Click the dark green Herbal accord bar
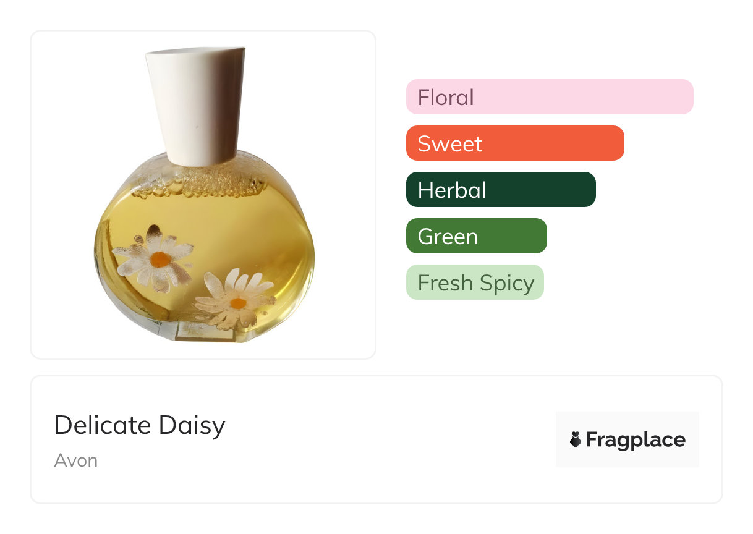The height and width of the screenshot is (534, 753). [x=500, y=190]
